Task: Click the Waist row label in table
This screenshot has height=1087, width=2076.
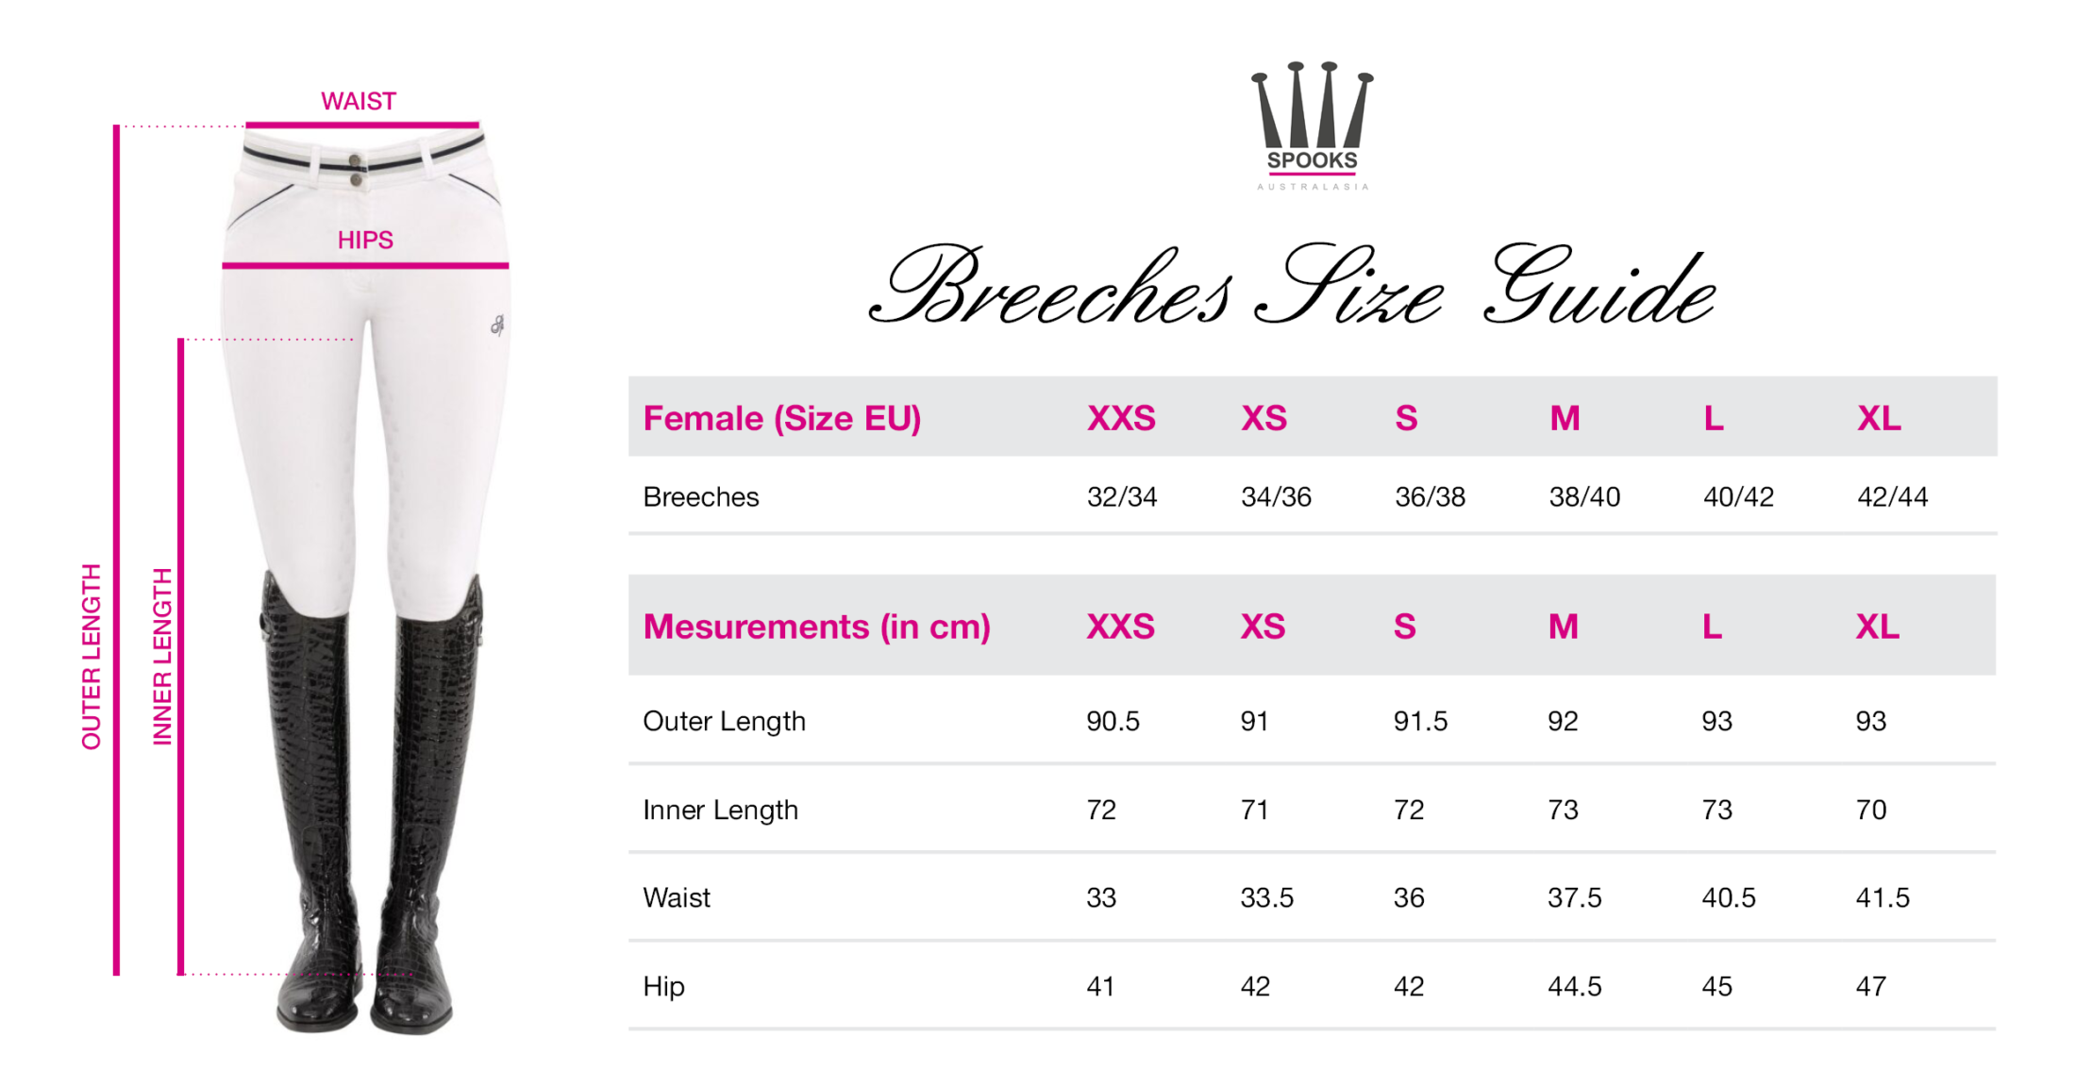Action: point(677,897)
